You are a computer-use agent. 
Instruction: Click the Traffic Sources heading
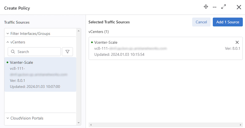click(17, 22)
